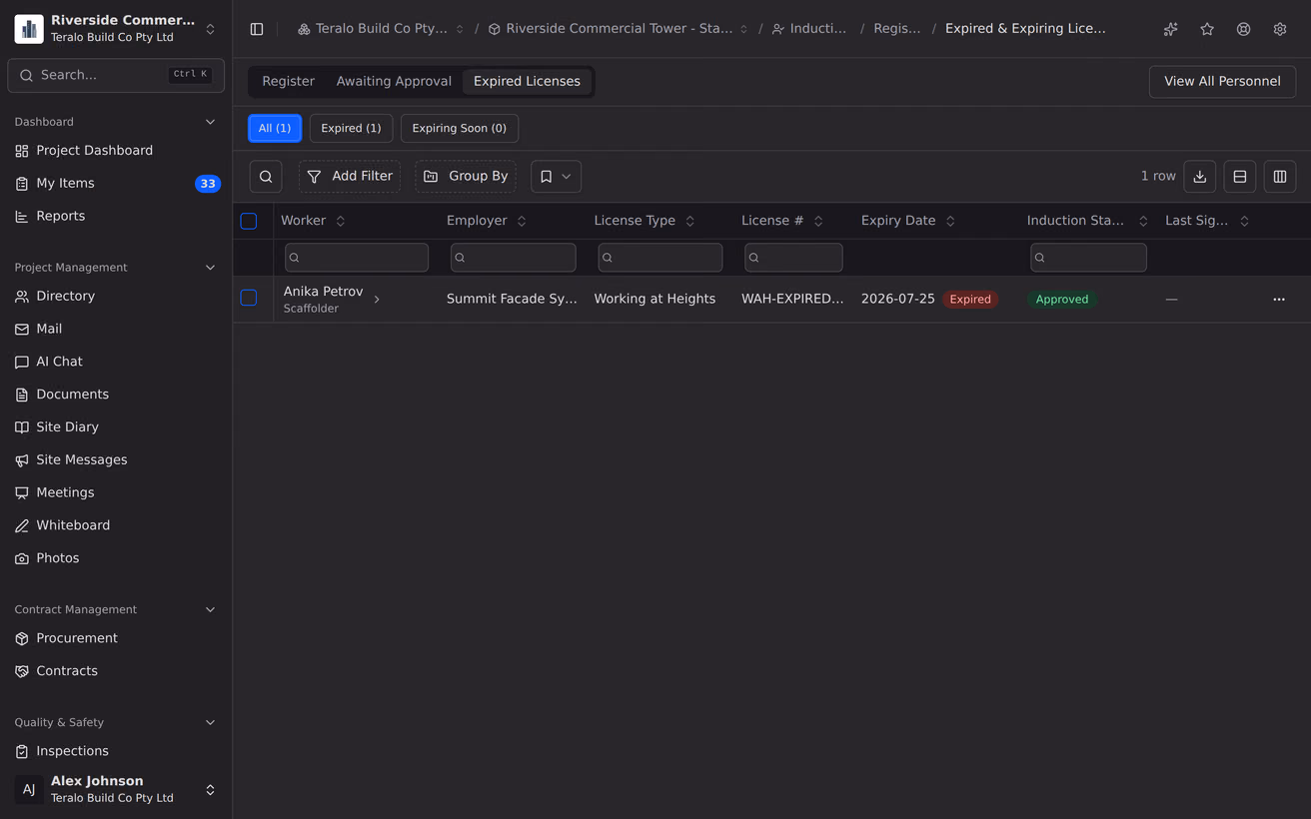Open Procurement in sidebar
Screen dimensions: 1311x819
coord(116,638)
